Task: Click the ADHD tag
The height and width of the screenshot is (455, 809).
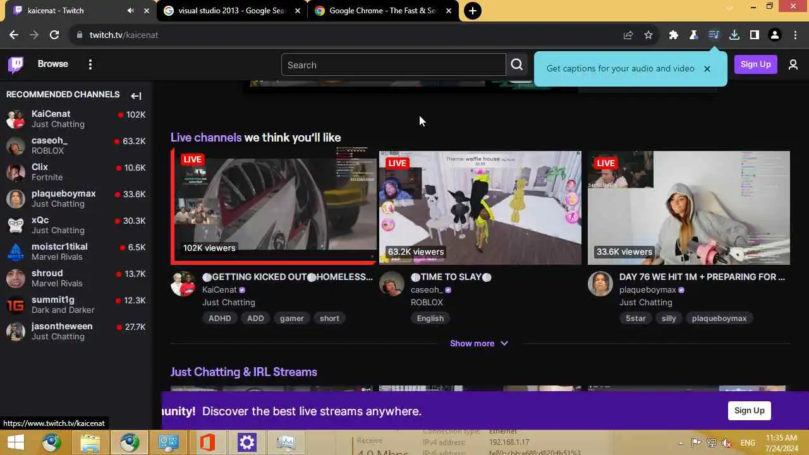Action: pos(220,318)
